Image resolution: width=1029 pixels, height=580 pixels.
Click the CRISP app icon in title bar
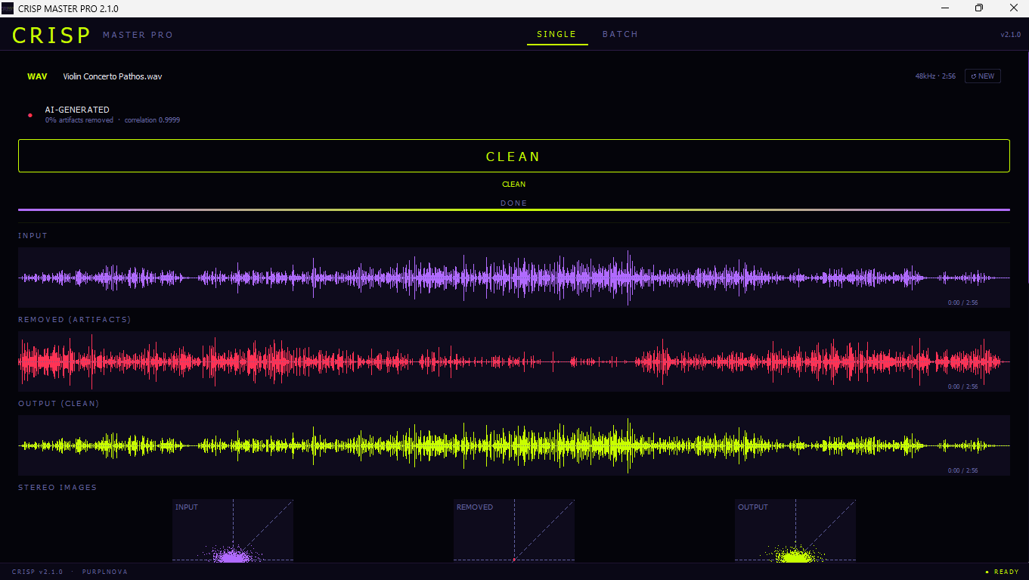[x=9, y=8]
